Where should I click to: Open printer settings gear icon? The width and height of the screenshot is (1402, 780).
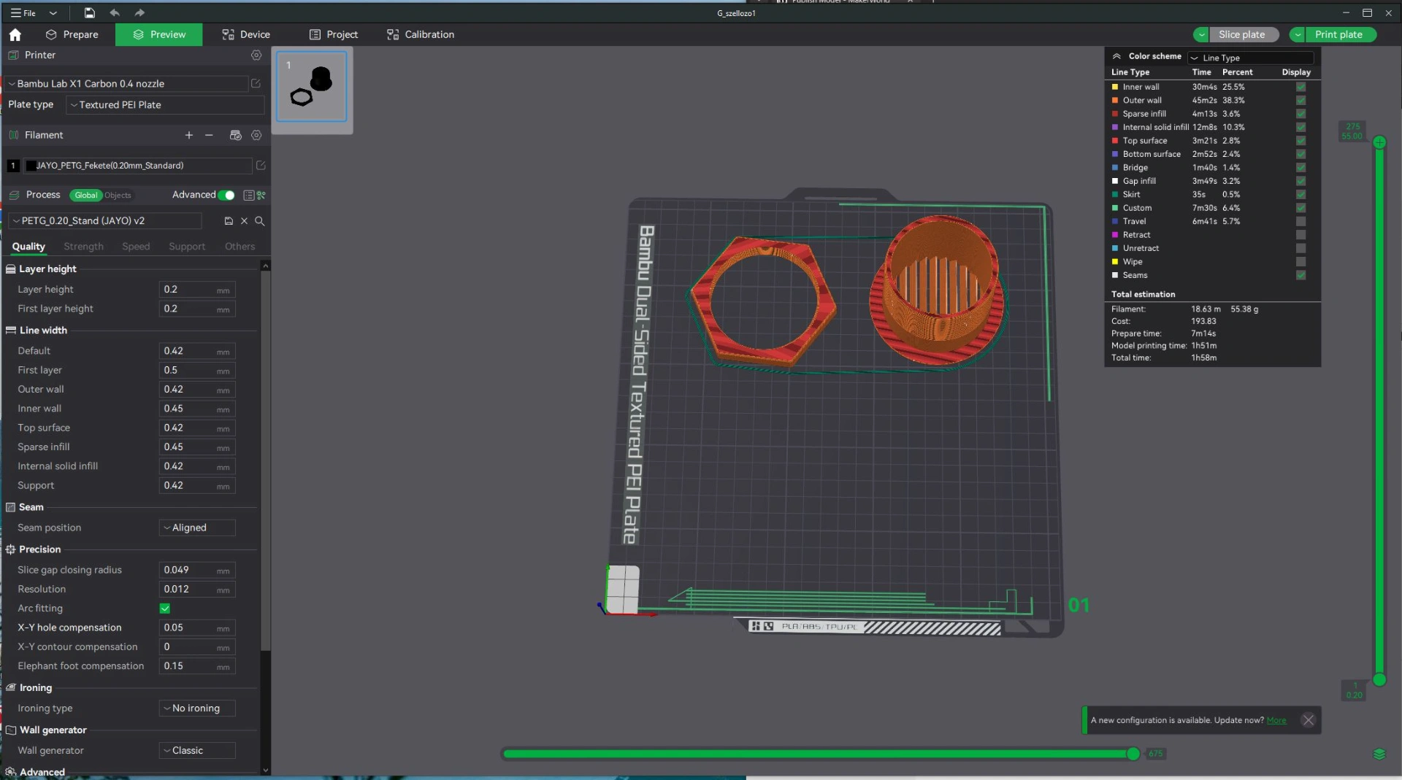point(256,55)
